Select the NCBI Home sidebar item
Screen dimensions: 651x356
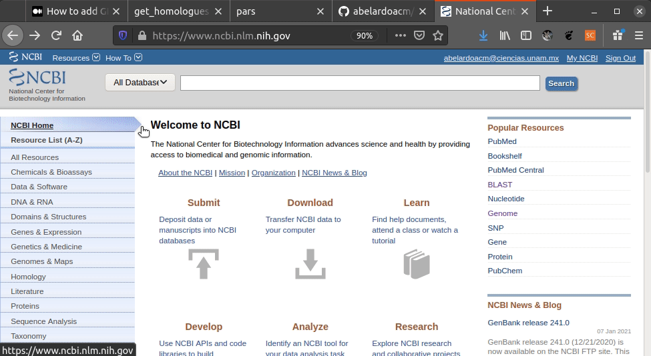coord(32,125)
